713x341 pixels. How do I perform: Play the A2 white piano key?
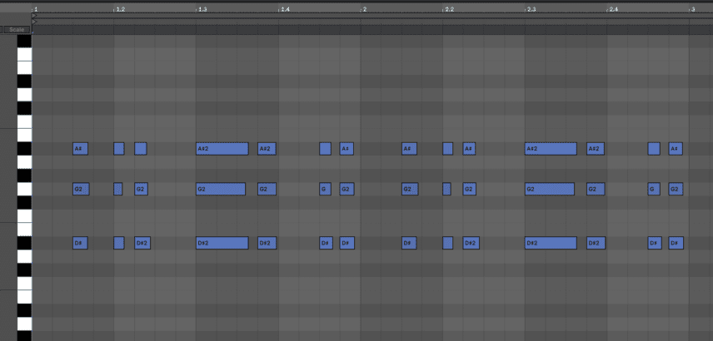coord(24,162)
